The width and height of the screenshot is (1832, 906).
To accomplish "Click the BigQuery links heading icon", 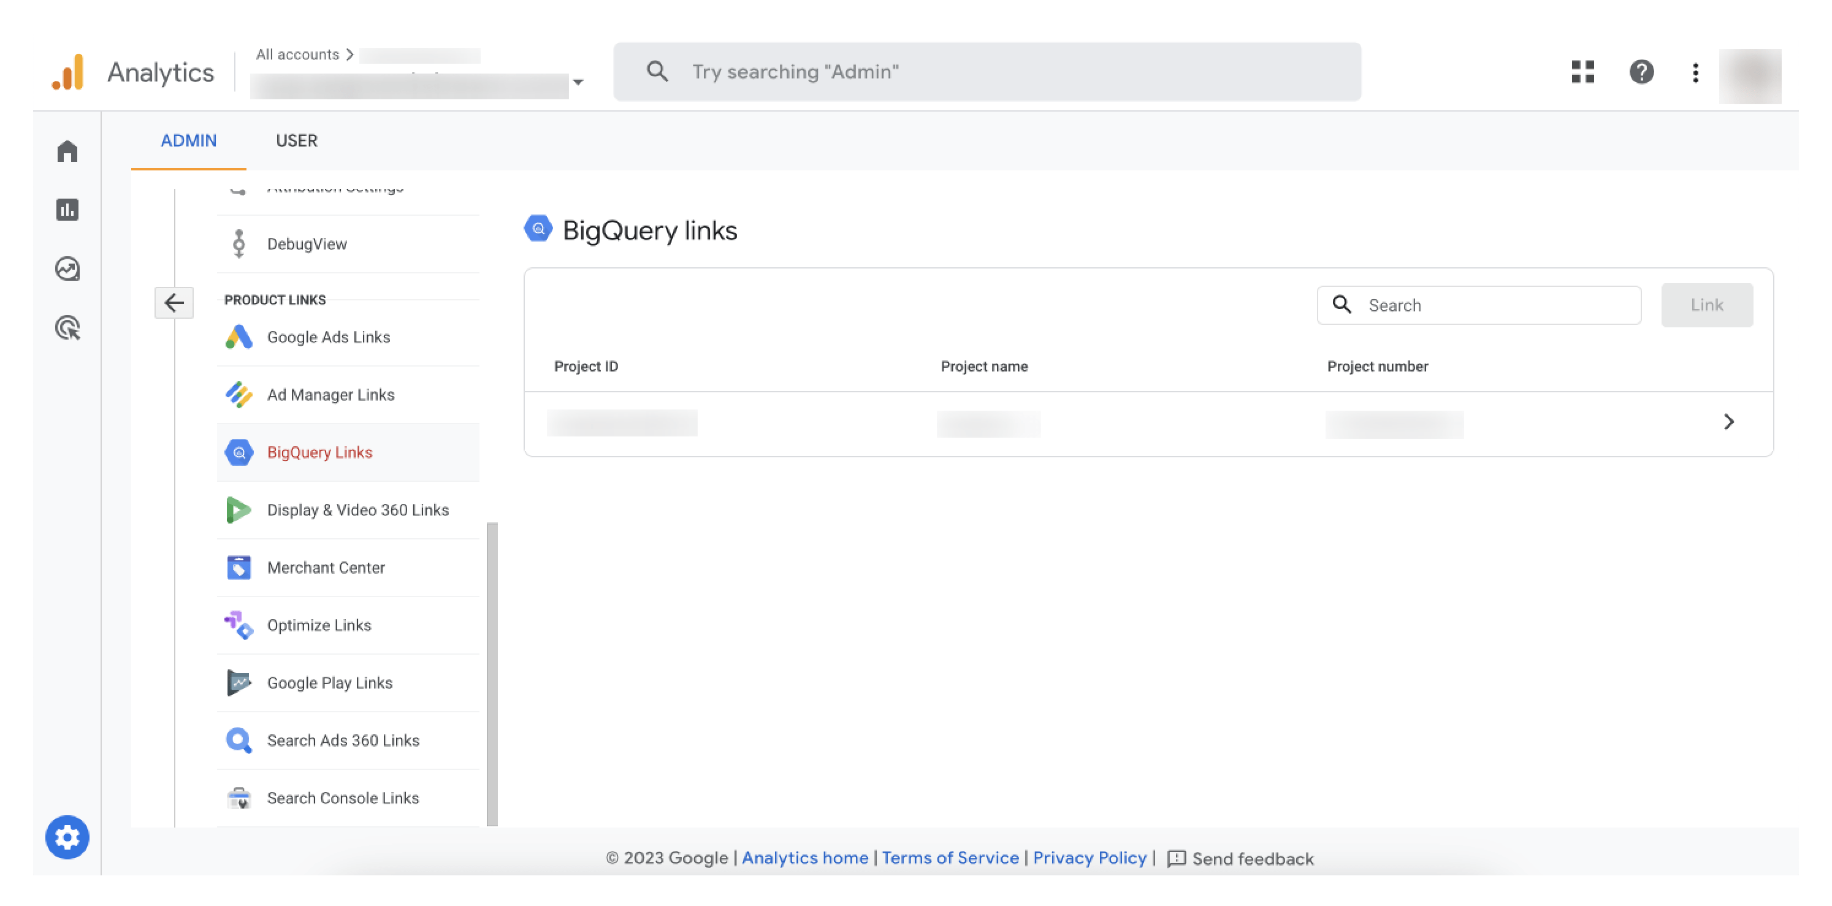I will (538, 229).
